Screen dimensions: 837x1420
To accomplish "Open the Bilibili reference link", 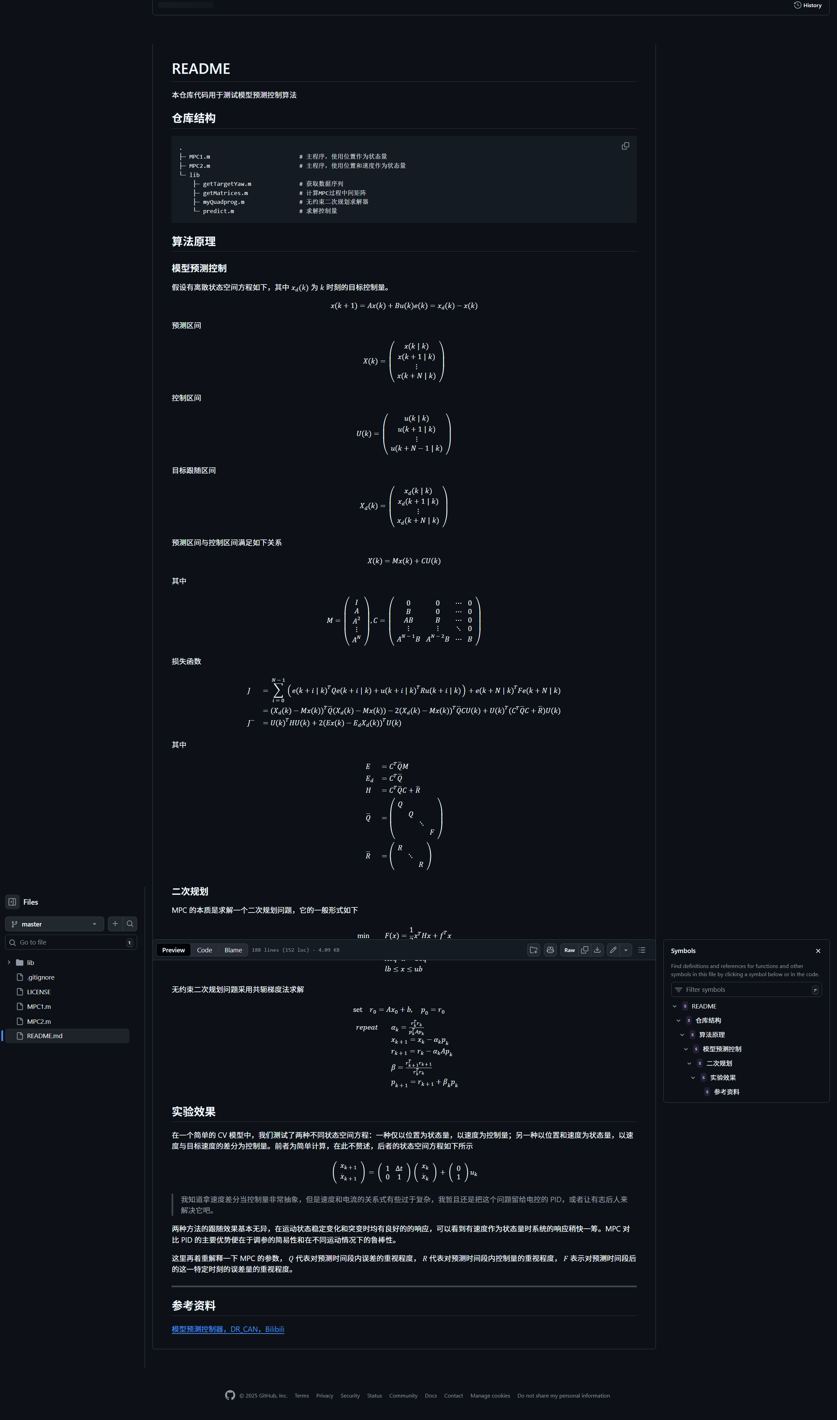I will coord(228,1329).
